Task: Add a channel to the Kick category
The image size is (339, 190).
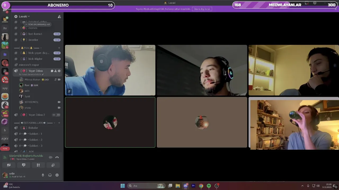Action: click(x=59, y=48)
